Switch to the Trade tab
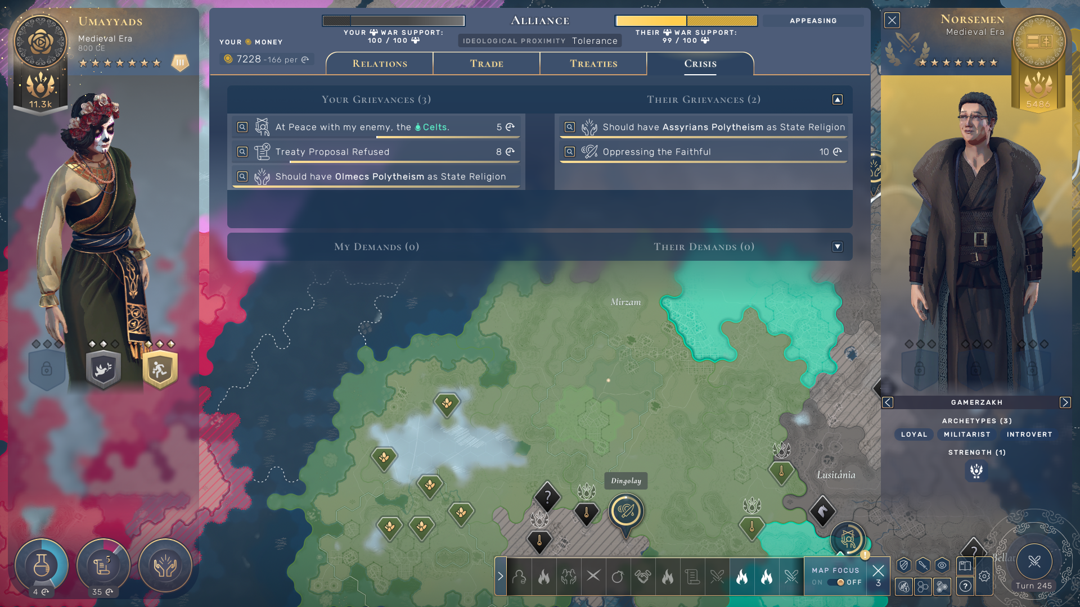The width and height of the screenshot is (1080, 607). pos(487,64)
